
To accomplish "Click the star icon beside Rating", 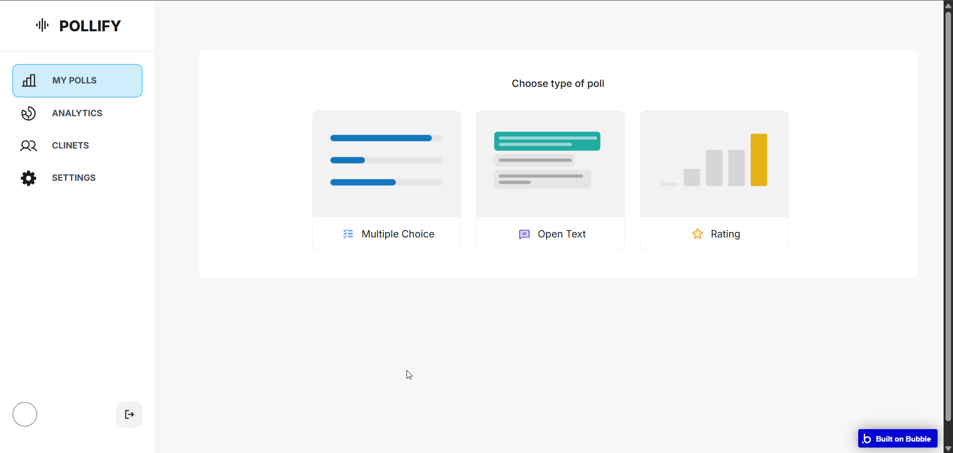I will (x=697, y=233).
